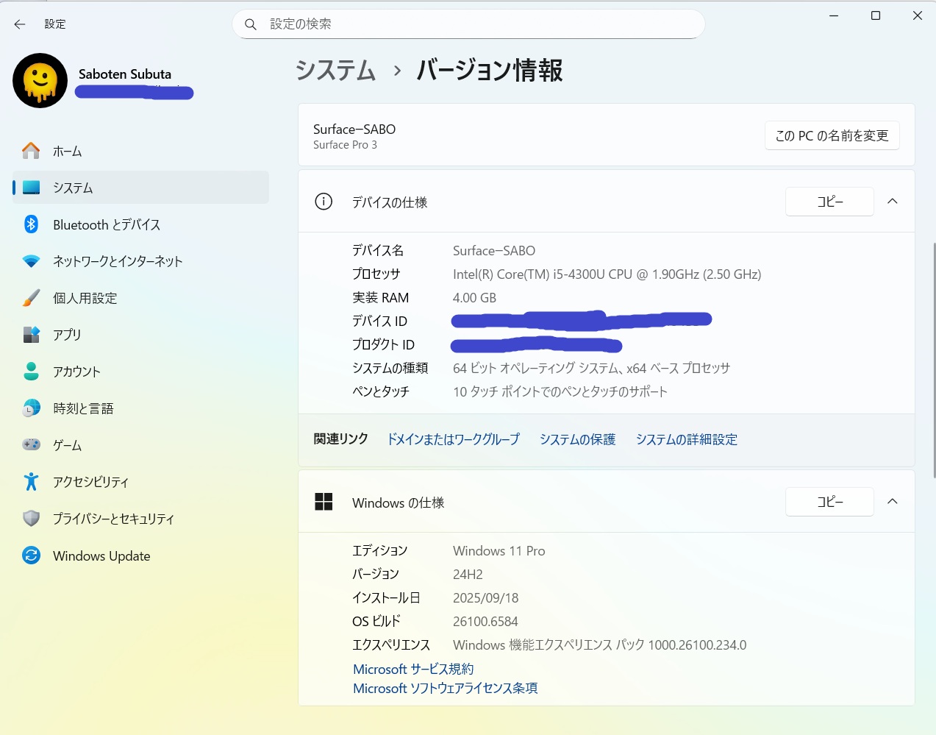Viewport: 936px width, 735px height.
Task: Click the エクスペリエンス pack version value
Action: pos(600,645)
